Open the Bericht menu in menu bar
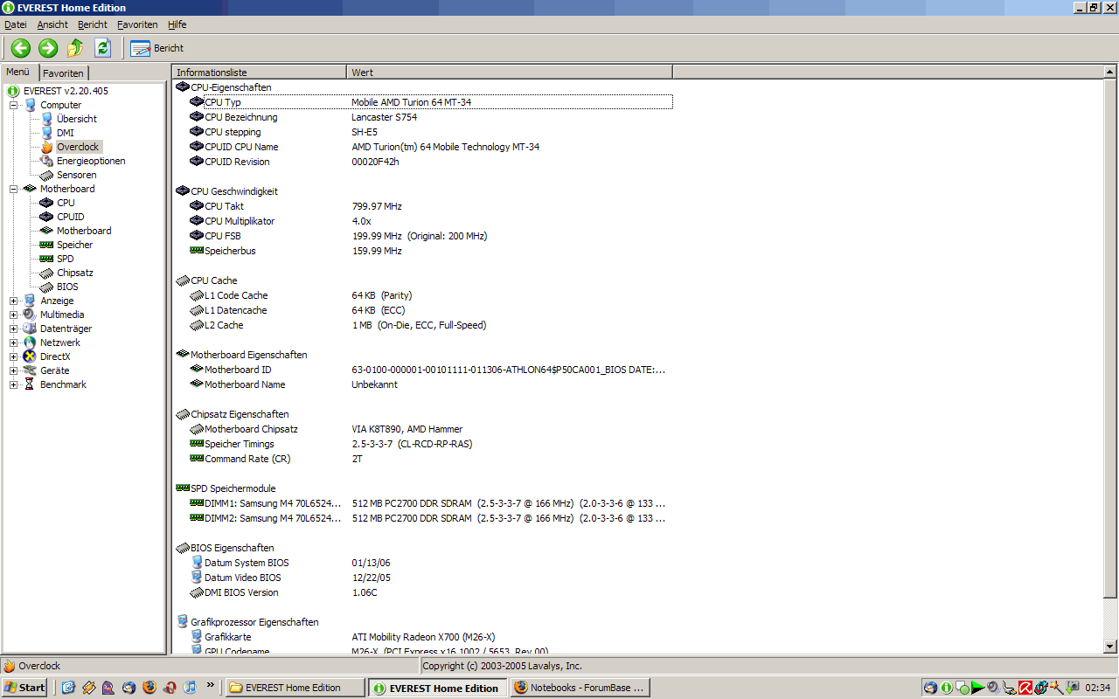The width and height of the screenshot is (1119, 699). click(93, 24)
